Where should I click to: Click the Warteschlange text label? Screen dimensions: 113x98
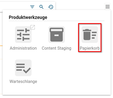pyautogui.click(x=23, y=82)
